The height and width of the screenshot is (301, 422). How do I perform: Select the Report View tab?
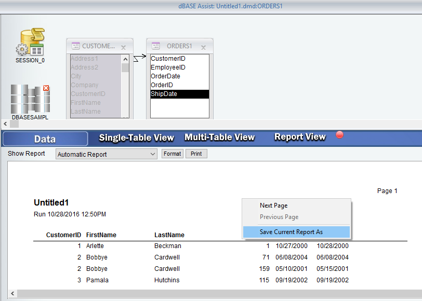coord(300,137)
